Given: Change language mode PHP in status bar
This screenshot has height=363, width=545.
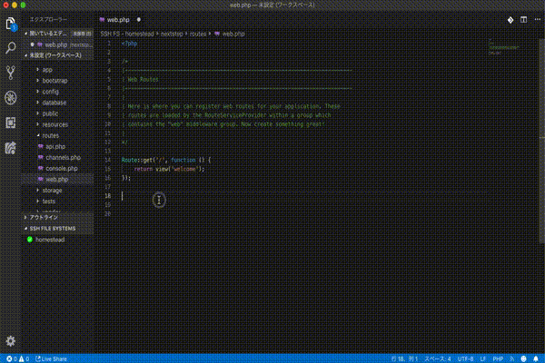Looking at the screenshot, I should click(498, 358).
